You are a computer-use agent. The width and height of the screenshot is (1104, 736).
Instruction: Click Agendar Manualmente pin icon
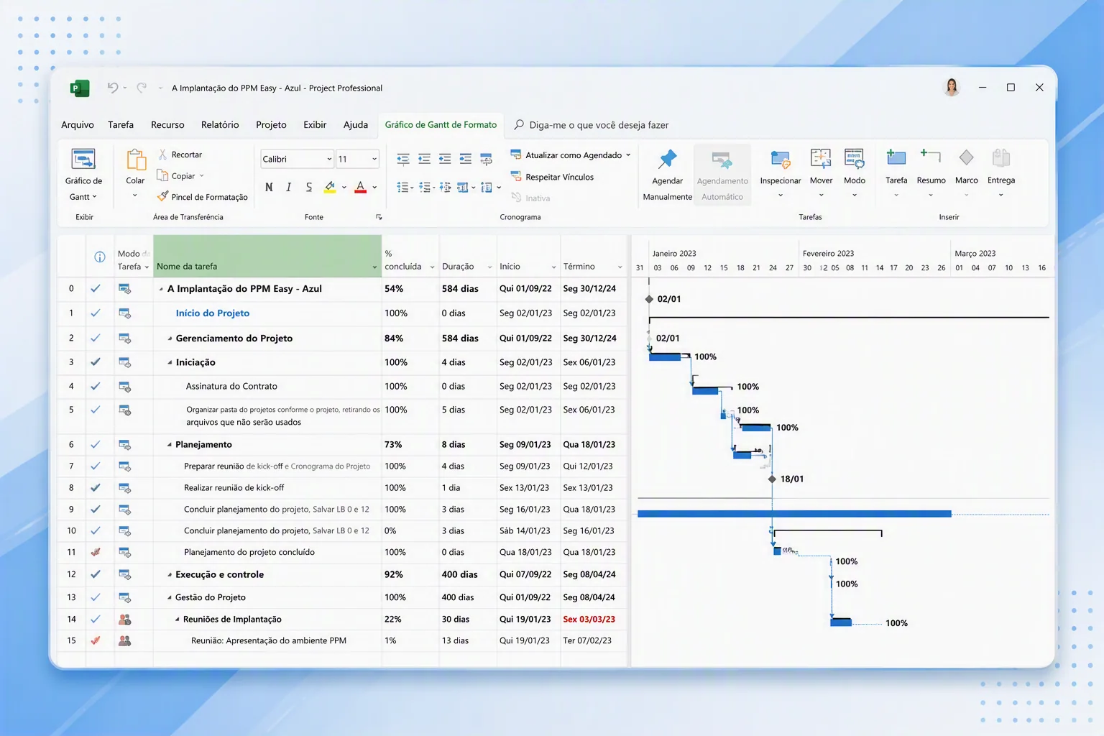pyautogui.click(x=667, y=160)
